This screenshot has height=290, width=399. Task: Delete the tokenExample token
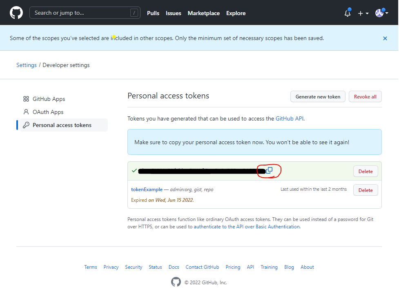366,190
